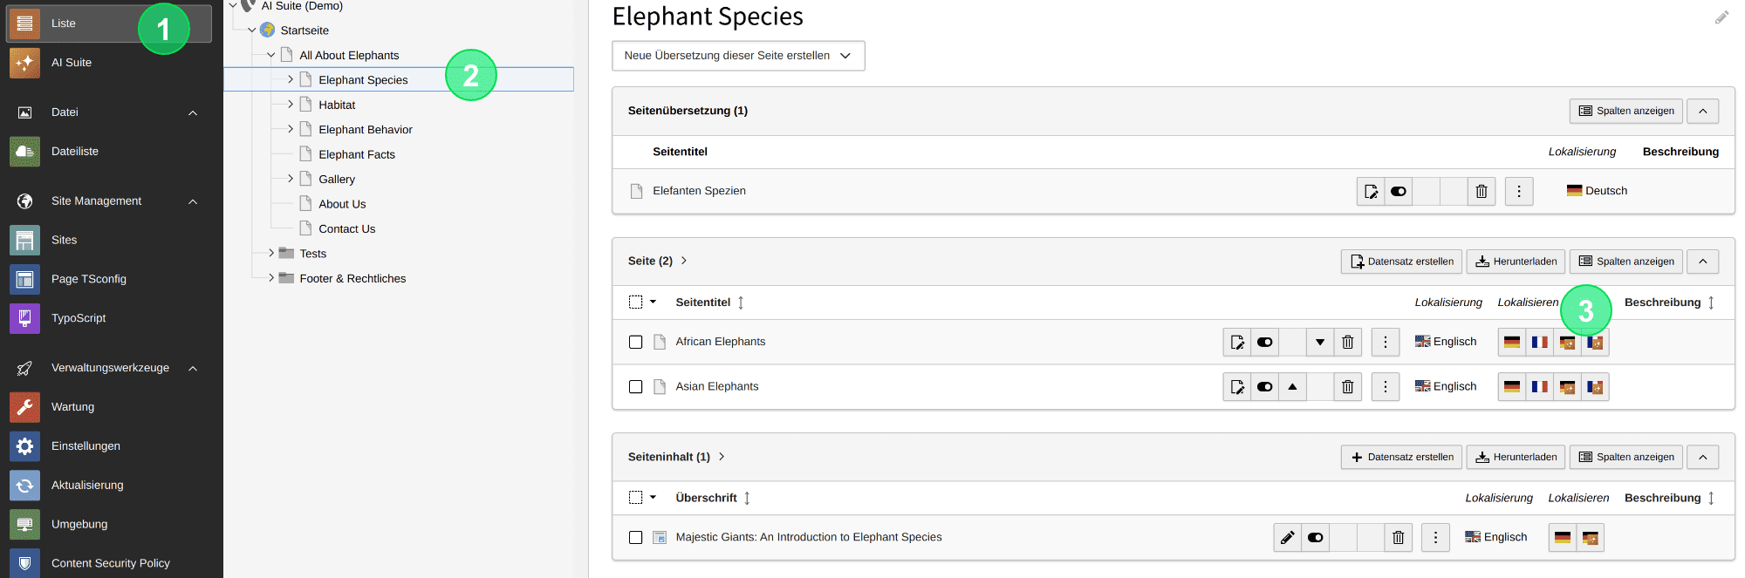Expand the Habitat tree node
The width and height of the screenshot is (1745, 578).
pos(291,105)
